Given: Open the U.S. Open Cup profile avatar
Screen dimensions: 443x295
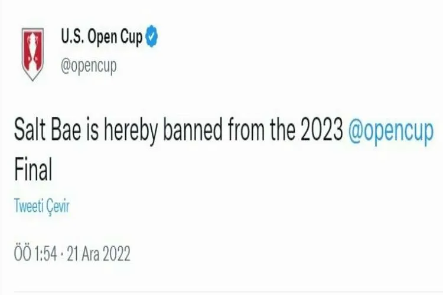Looking at the screenshot, I should pyautogui.click(x=32, y=54).
